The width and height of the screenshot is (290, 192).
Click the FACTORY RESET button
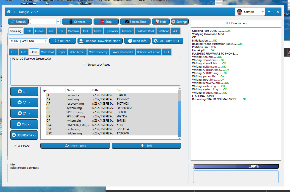click(x=167, y=41)
